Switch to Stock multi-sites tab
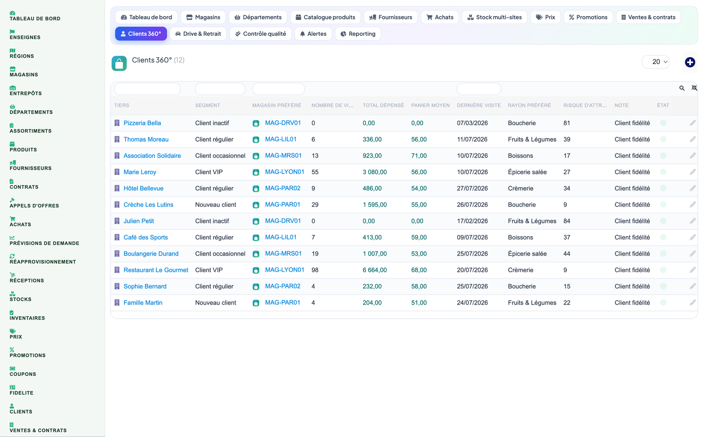 pyautogui.click(x=494, y=17)
